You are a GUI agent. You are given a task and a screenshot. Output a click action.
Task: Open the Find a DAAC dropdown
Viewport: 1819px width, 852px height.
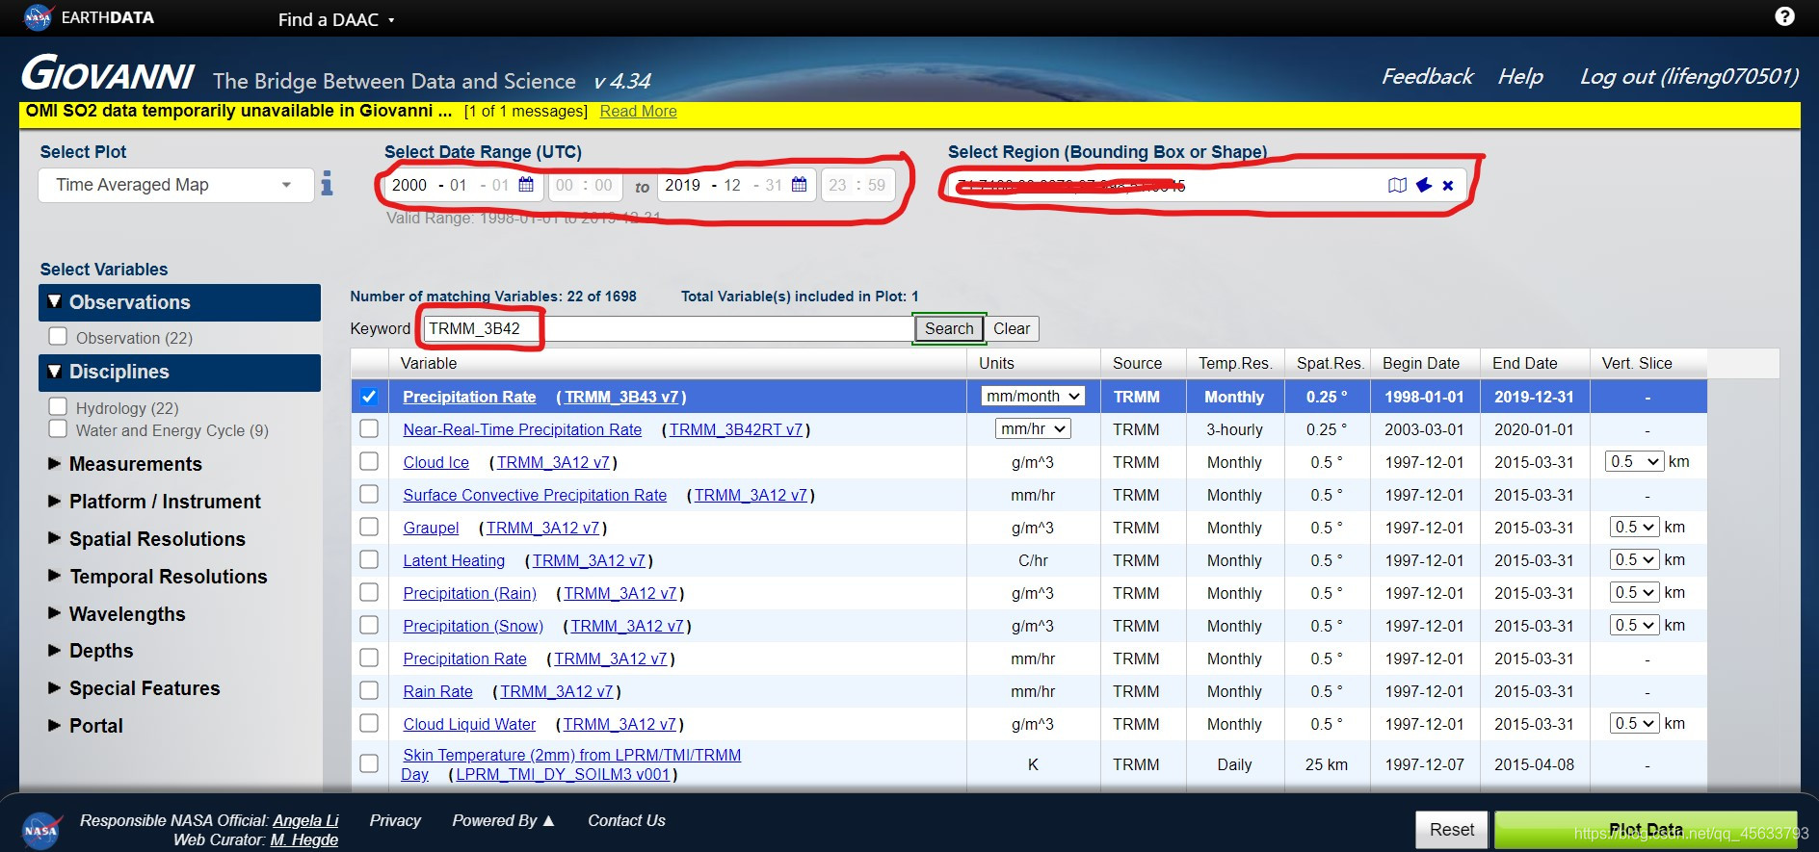tap(336, 19)
